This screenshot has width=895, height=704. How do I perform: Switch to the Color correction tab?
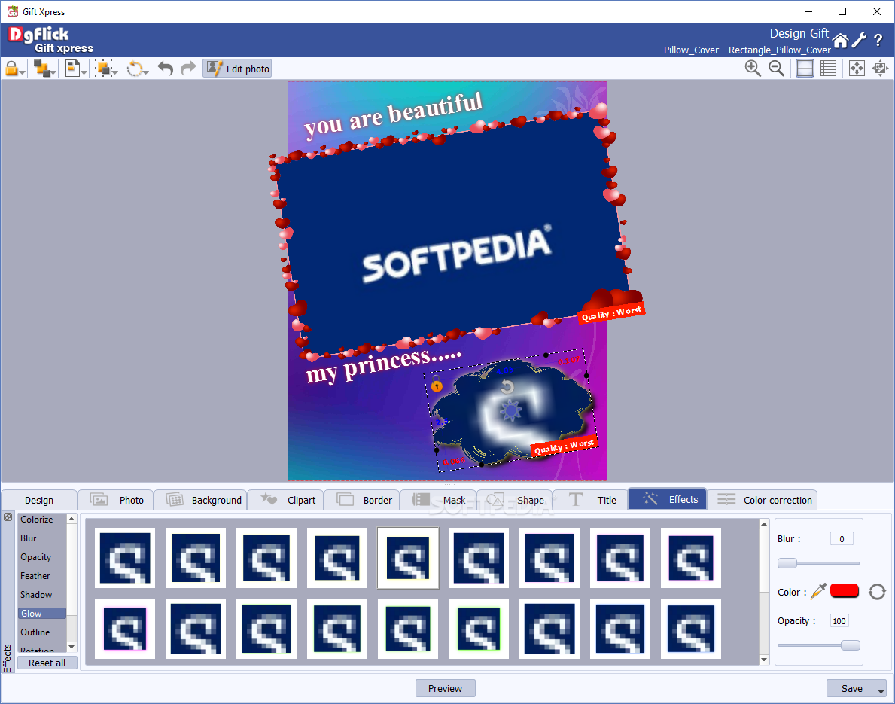click(763, 500)
